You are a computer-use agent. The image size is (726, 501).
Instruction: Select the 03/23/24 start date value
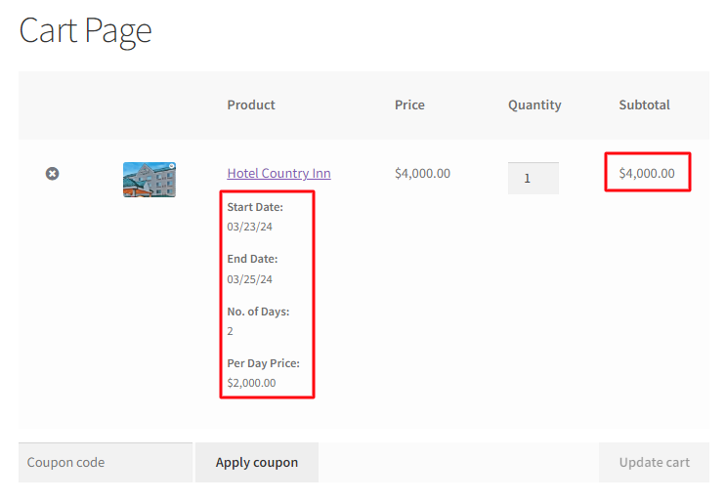[x=249, y=227]
